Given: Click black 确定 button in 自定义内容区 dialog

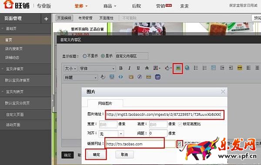Looking at the screenshot, I should [67, 155].
